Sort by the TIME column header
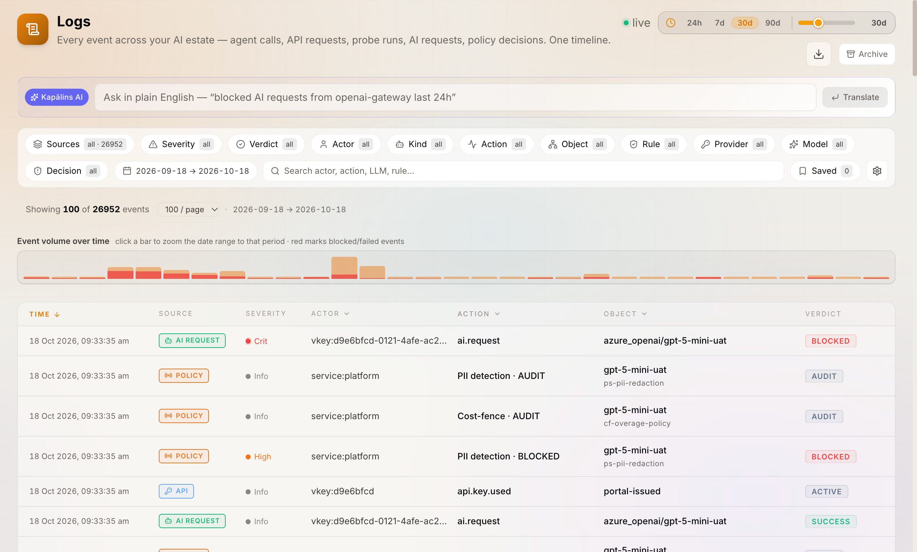The height and width of the screenshot is (552, 917). pyautogui.click(x=44, y=314)
